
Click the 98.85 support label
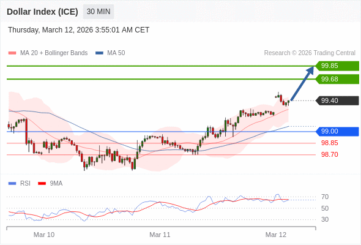(x=330, y=143)
